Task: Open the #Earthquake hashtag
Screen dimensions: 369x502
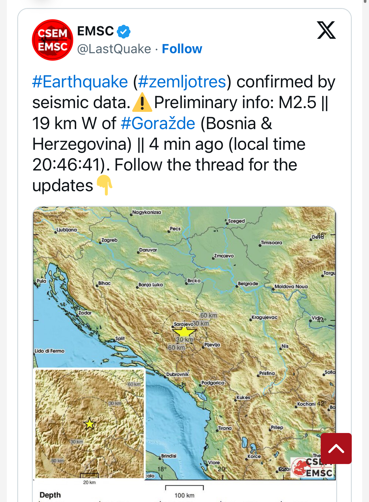Action: point(80,82)
